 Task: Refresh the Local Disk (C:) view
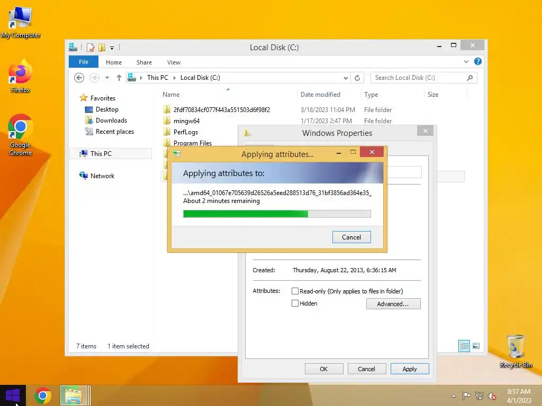[357, 78]
